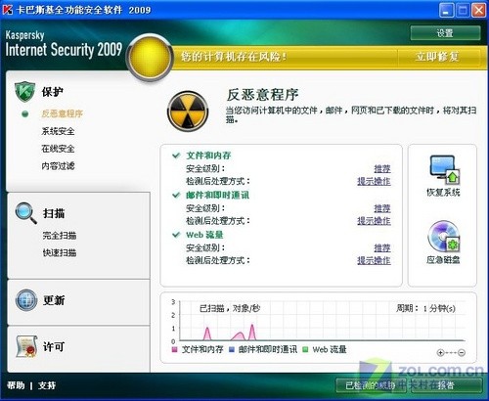Open 推荐 security level under 文件和内存
The width and height of the screenshot is (489, 401).
coord(382,168)
